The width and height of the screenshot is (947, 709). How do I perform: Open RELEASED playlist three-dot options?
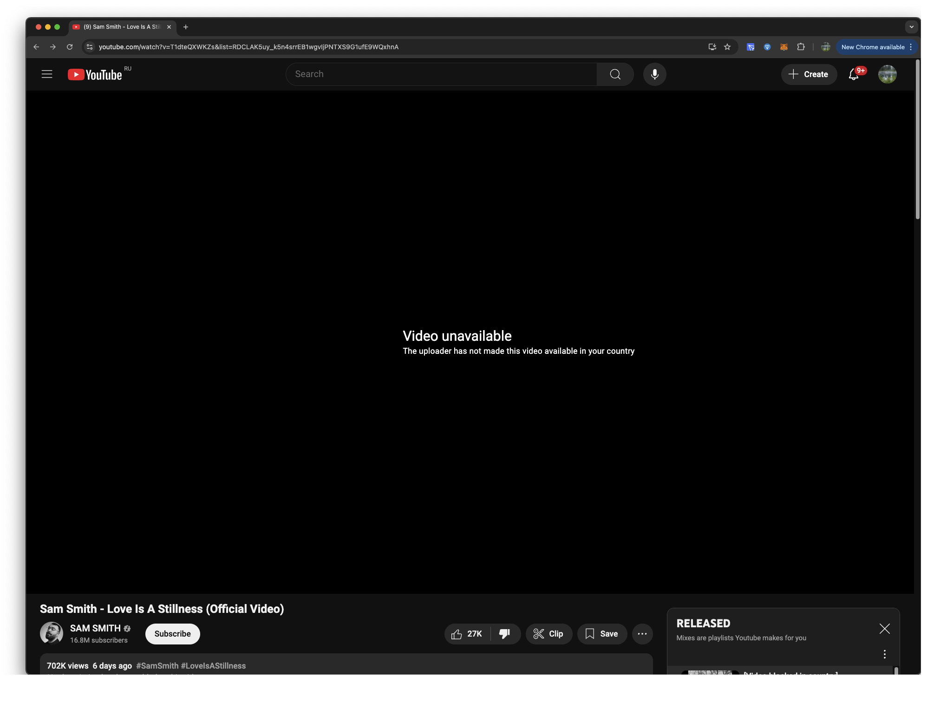coord(884,654)
